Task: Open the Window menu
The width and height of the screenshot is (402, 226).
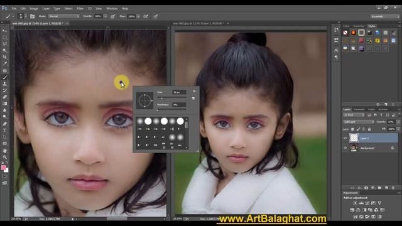Action: [x=112, y=8]
